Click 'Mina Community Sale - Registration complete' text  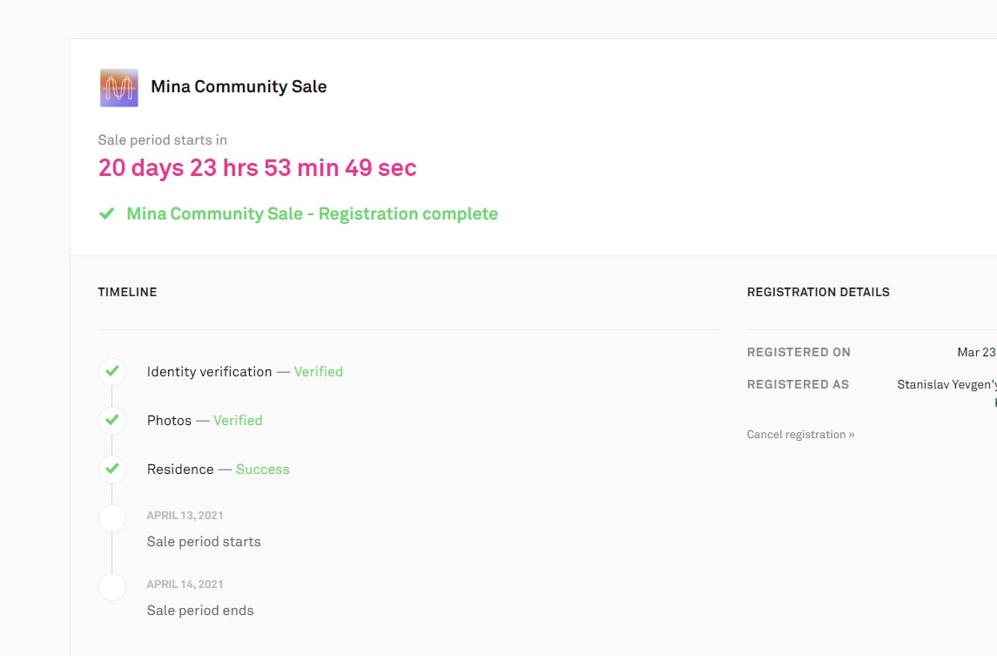point(313,213)
